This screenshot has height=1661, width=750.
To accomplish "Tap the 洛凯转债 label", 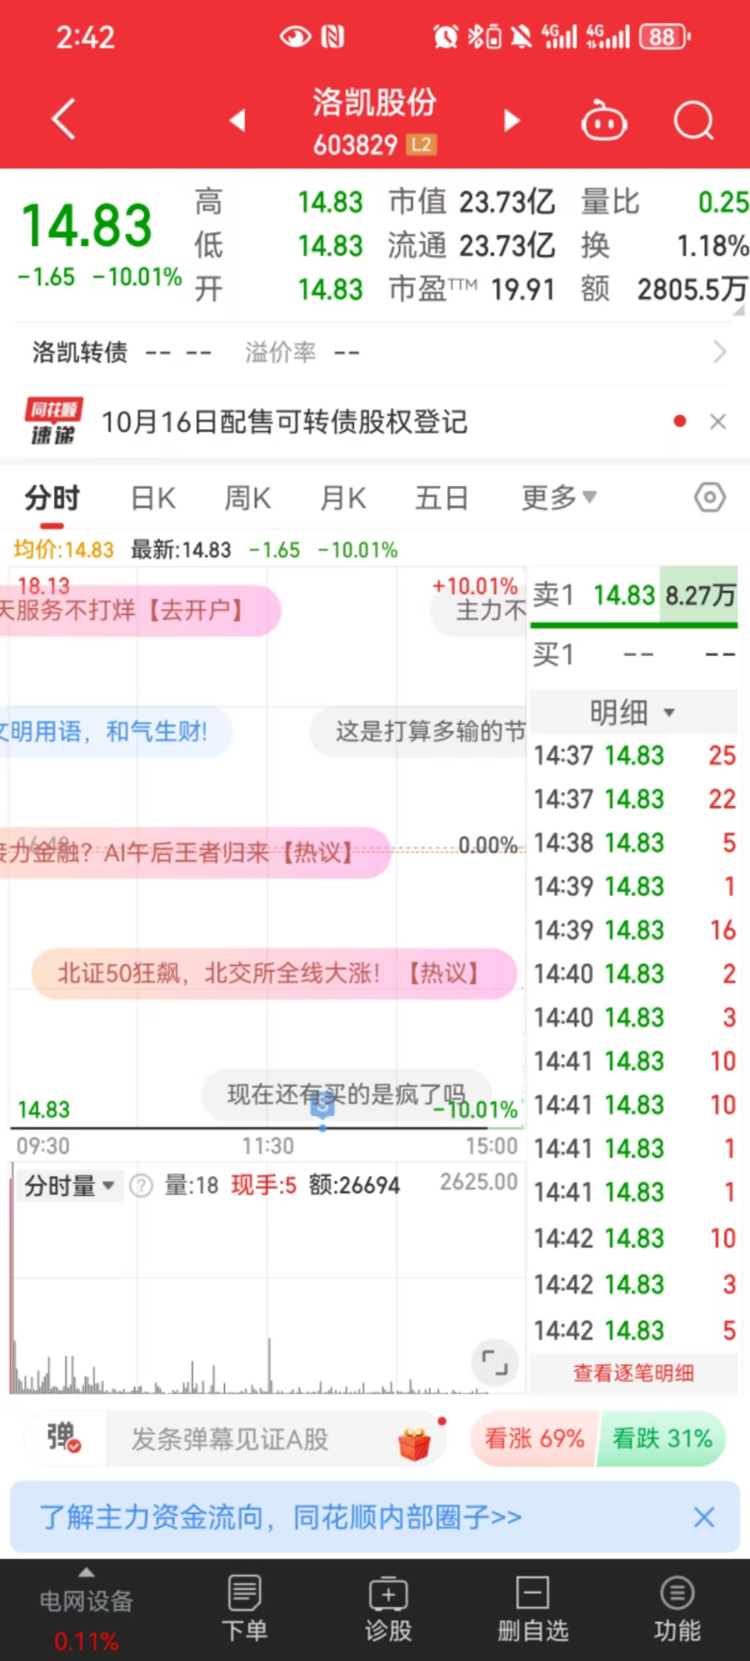I will 80,352.
